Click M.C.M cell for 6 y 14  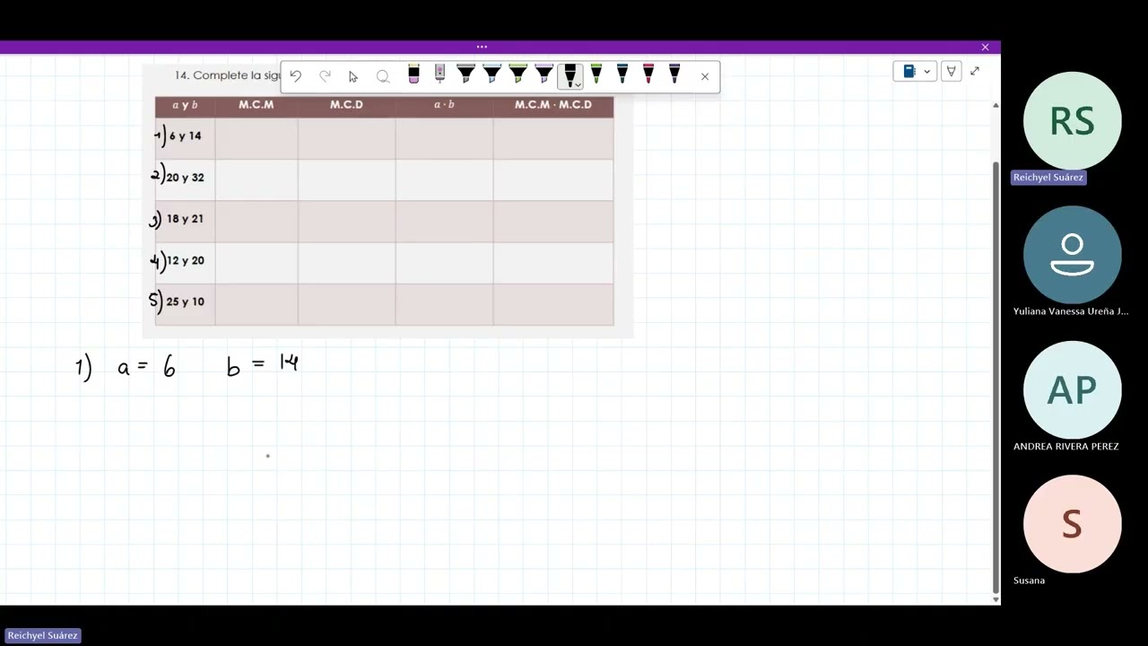pos(257,138)
